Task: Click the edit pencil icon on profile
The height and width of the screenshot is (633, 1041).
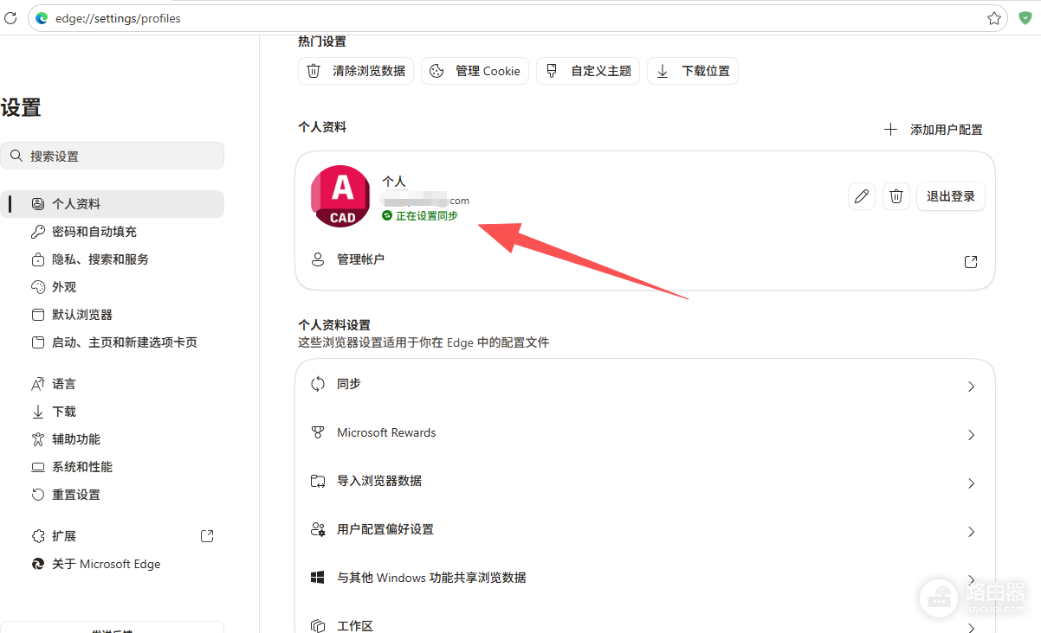Action: (861, 196)
